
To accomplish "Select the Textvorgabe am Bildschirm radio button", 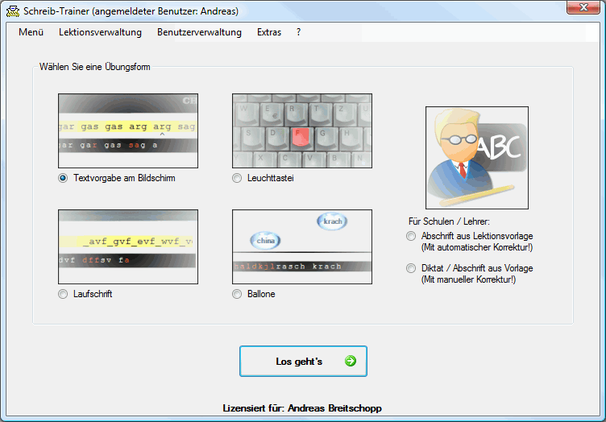I will tap(64, 178).
